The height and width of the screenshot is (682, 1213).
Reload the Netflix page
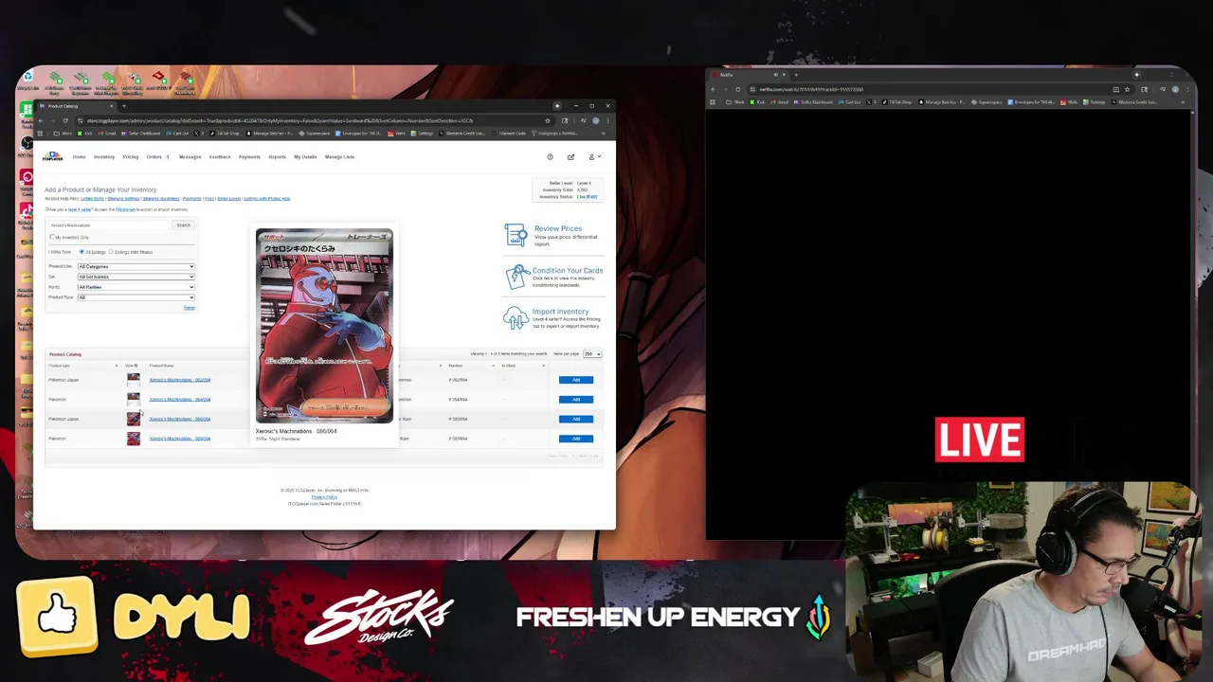pos(737,89)
